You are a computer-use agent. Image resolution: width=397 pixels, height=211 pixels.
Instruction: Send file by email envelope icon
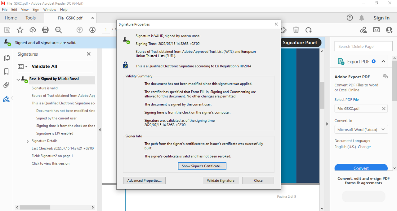click(x=376, y=30)
